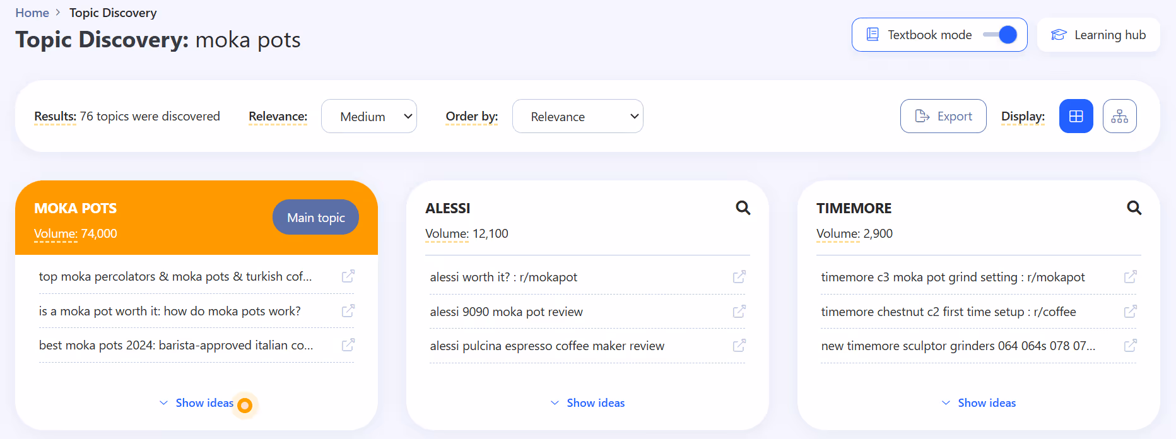
Task: Toggle the Textbook mode switch
Action: click(x=1000, y=35)
